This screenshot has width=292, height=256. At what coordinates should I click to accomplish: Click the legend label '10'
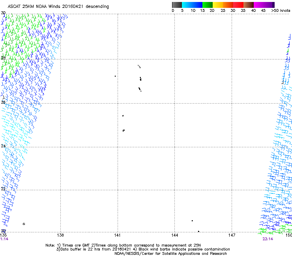pos(193,11)
